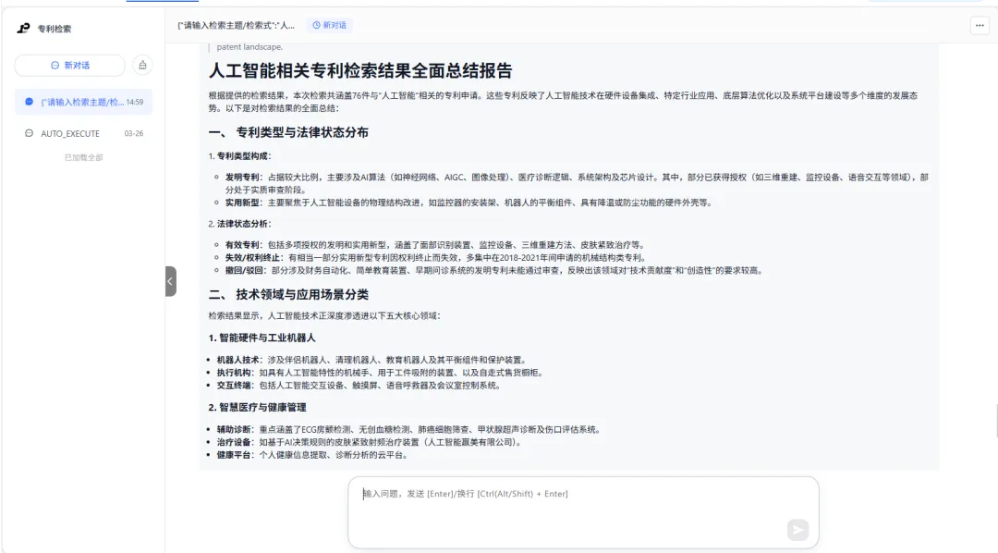Click the 失效/权利终止 bullet label
The height and width of the screenshot is (553, 998).
click(251, 257)
